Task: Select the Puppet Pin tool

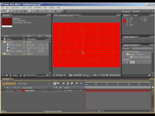Action: pos(56,11)
